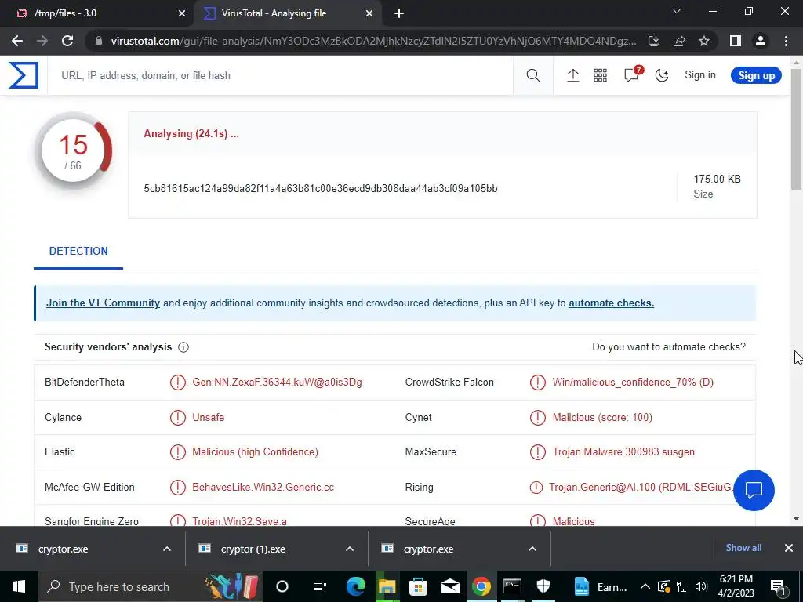Click the install app icon in address bar
803x602 pixels.
pyautogui.click(x=653, y=41)
